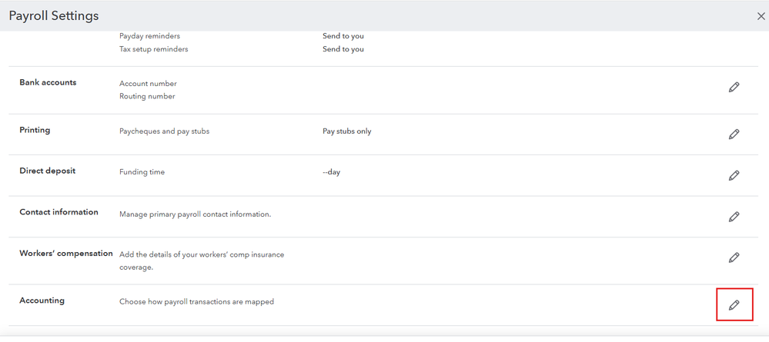This screenshot has height=342, width=769.
Task: Close the Payroll Settings panel
Action: click(x=761, y=15)
